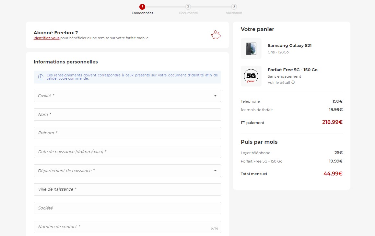Open Voir le détail of the forfait

click(x=279, y=82)
